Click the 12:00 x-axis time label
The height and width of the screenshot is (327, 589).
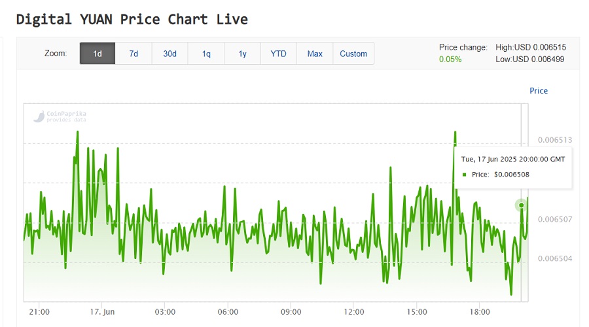[353, 311]
